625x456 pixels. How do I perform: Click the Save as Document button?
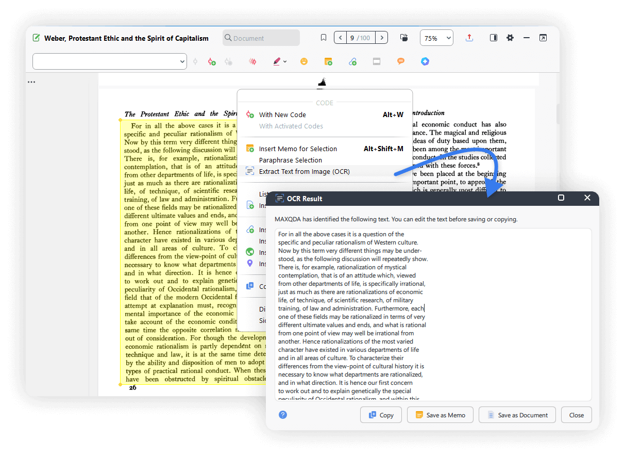(x=517, y=415)
